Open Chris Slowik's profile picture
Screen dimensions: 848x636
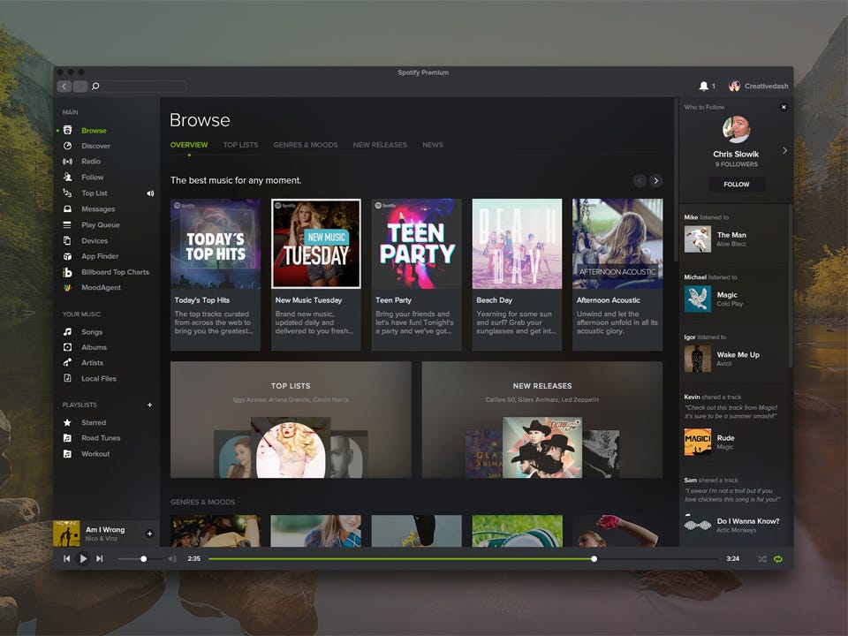pos(736,129)
